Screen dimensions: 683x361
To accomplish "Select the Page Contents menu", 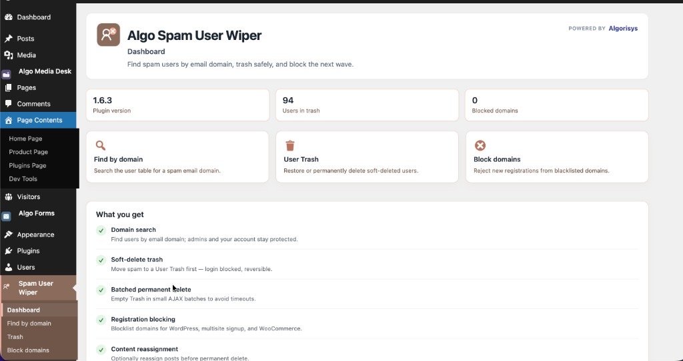I will pyautogui.click(x=38, y=121).
